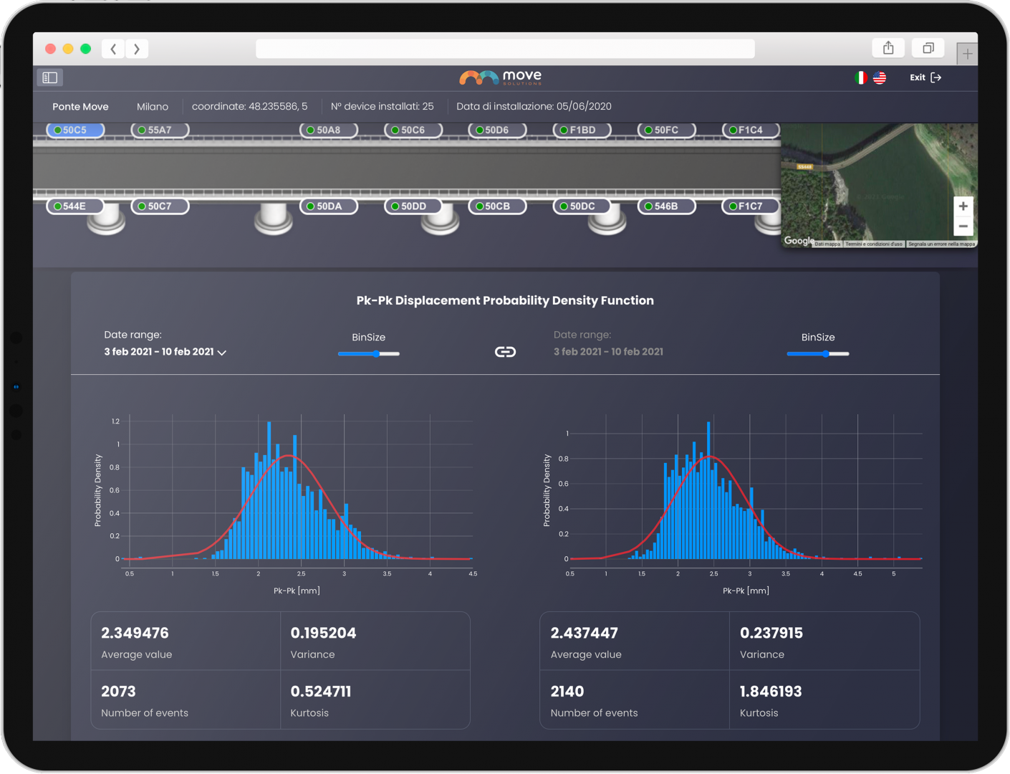Open the Ponte Move tab
Viewport: 1010px width, 774px height.
click(80, 107)
